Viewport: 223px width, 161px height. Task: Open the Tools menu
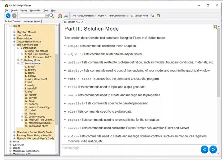tap(46, 11)
